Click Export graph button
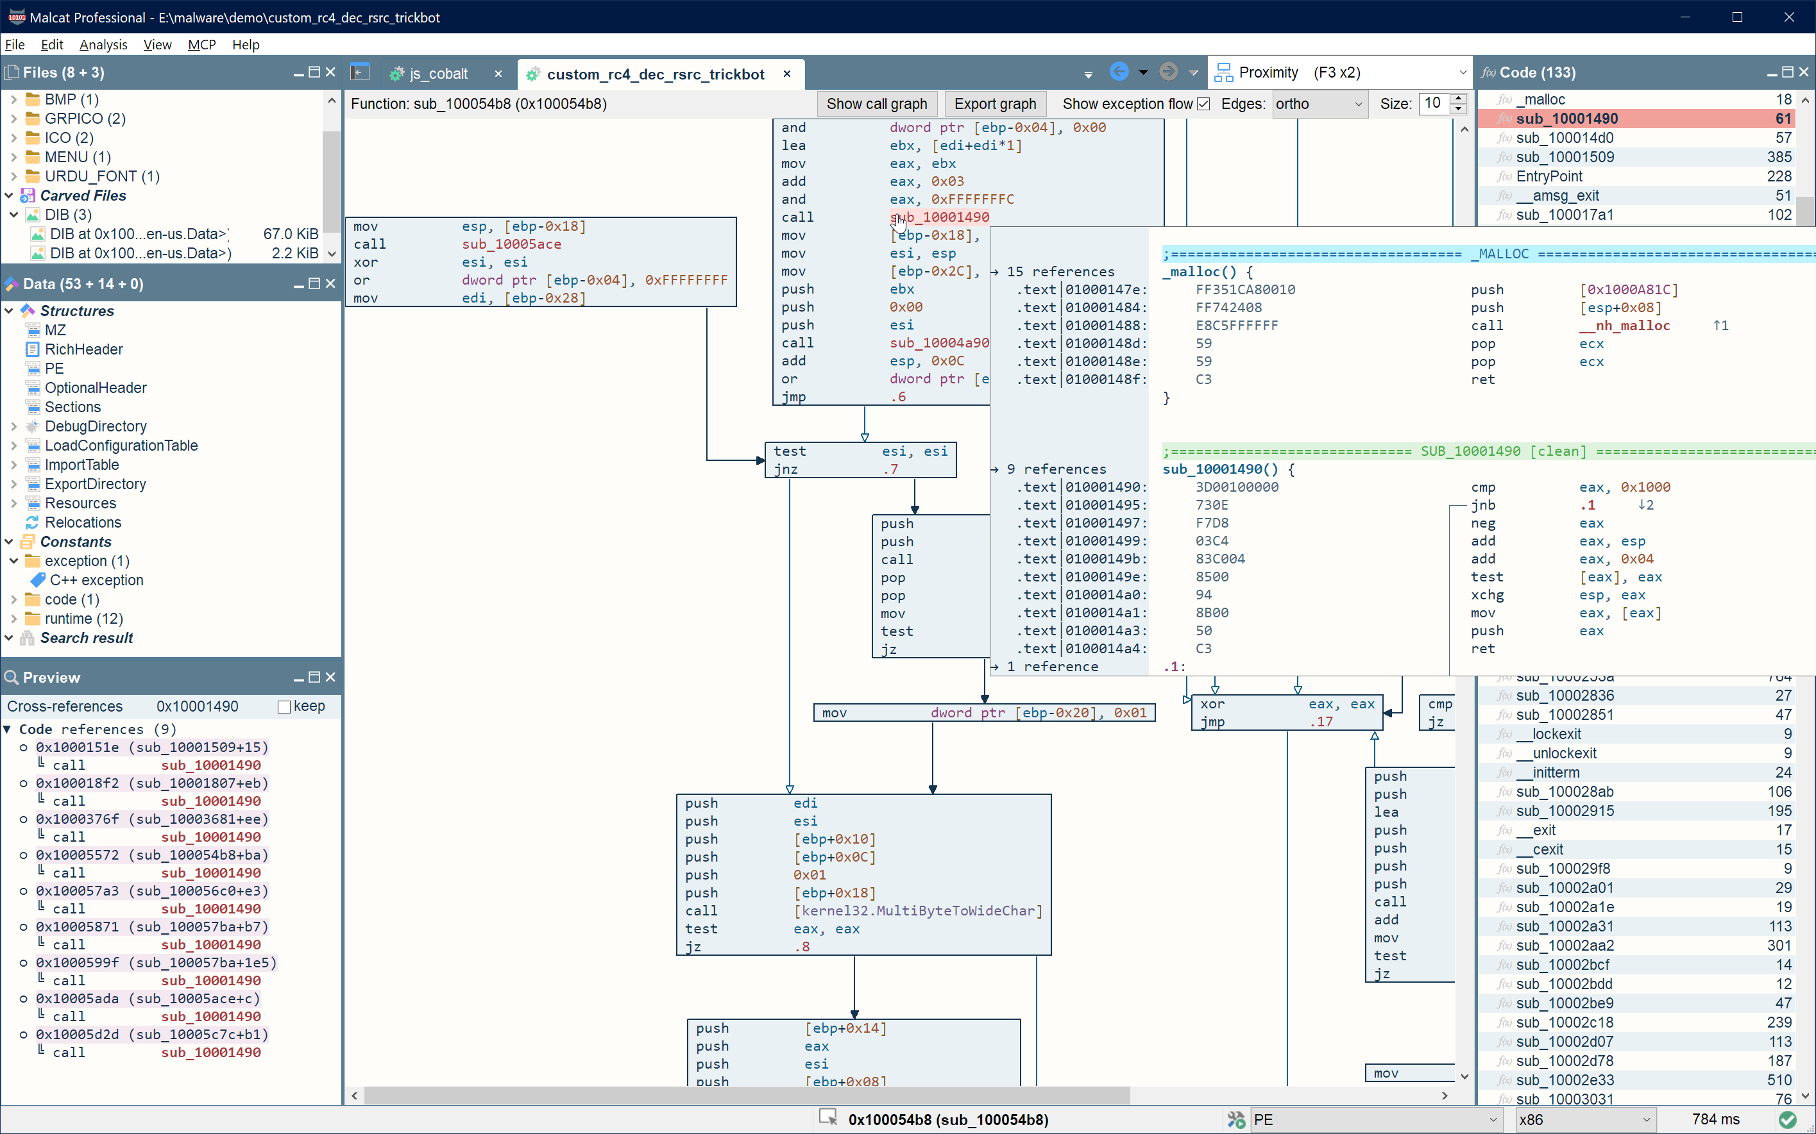 click(x=995, y=103)
